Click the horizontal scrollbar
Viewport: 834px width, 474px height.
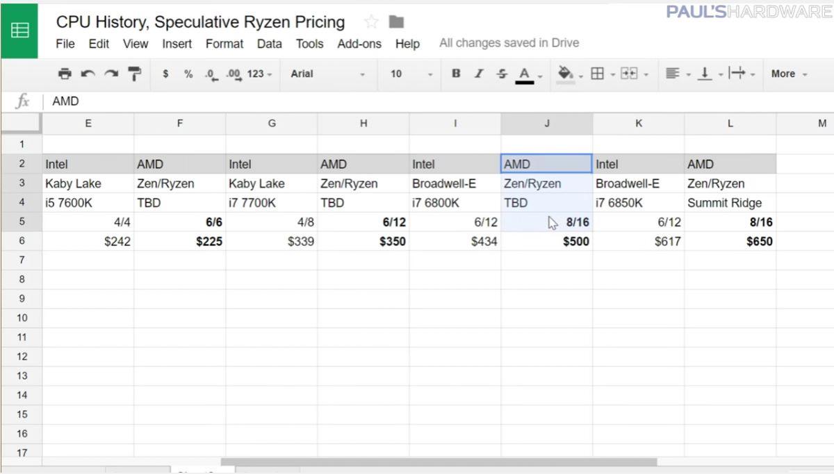439,462
